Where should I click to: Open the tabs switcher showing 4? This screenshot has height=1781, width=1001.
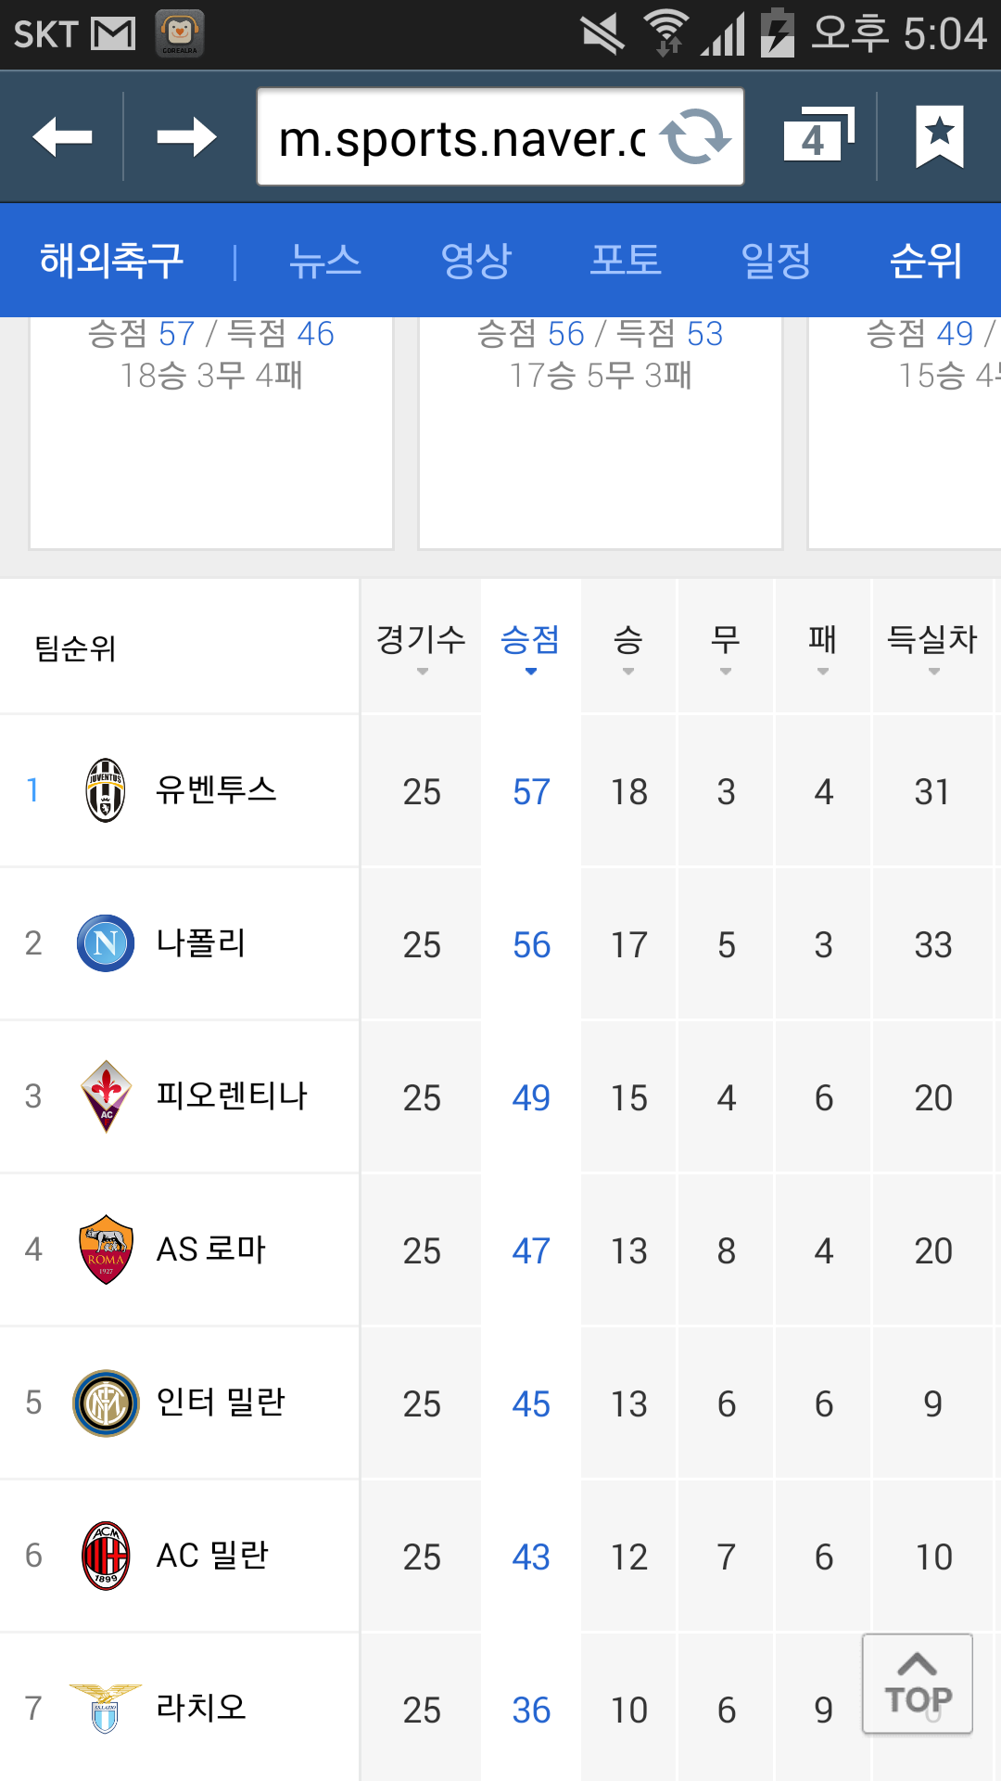click(817, 135)
